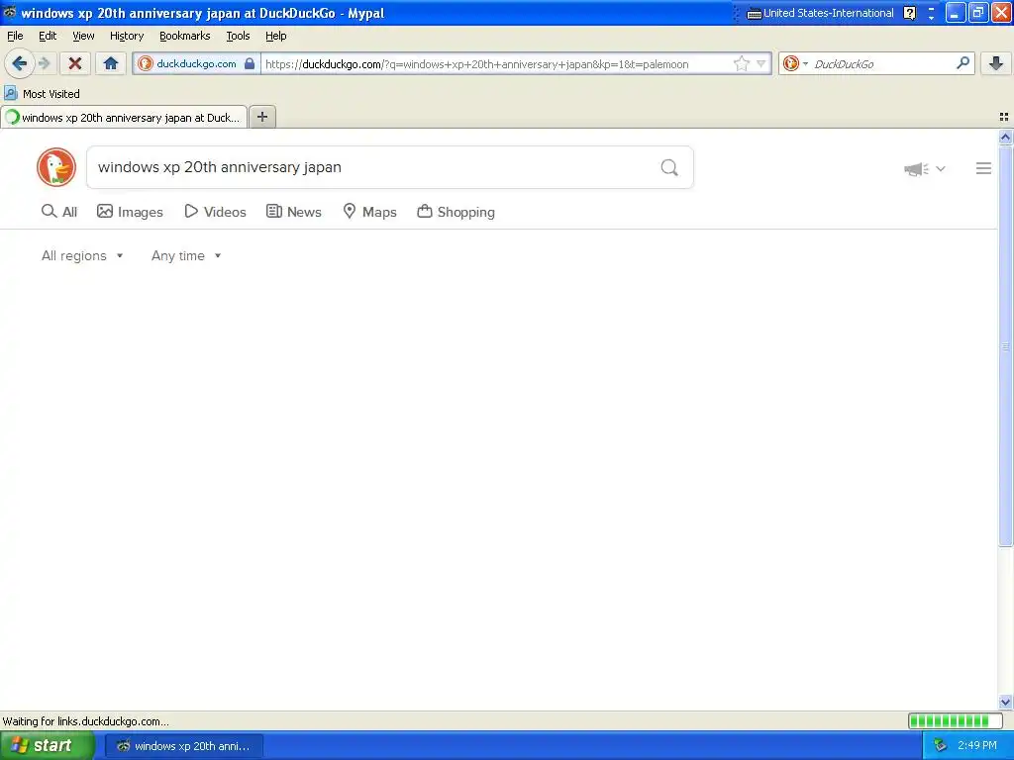This screenshot has height=760, width=1014.
Task: Click the Forward arrow button
Action: 44,63
